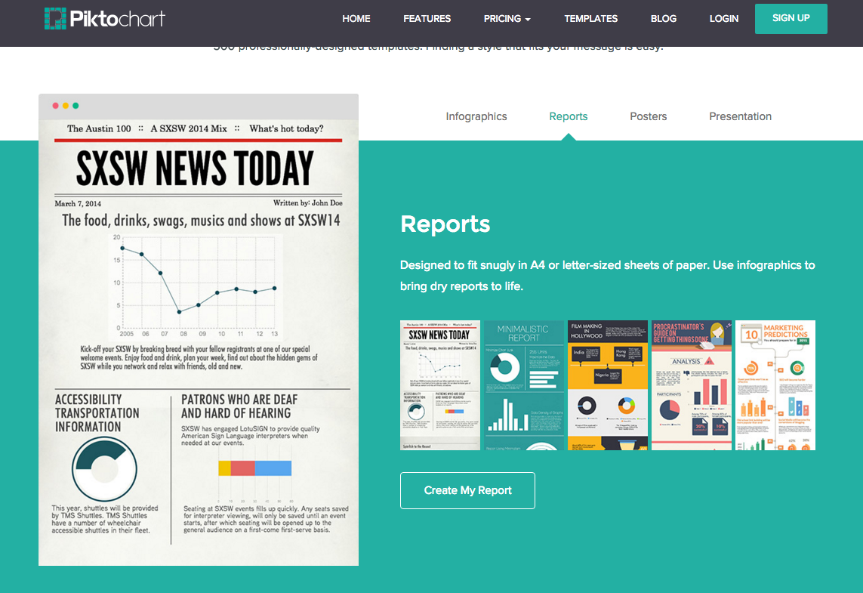Switch to the Posters tab
The width and height of the screenshot is (863, 593).
tap(649, 116)
